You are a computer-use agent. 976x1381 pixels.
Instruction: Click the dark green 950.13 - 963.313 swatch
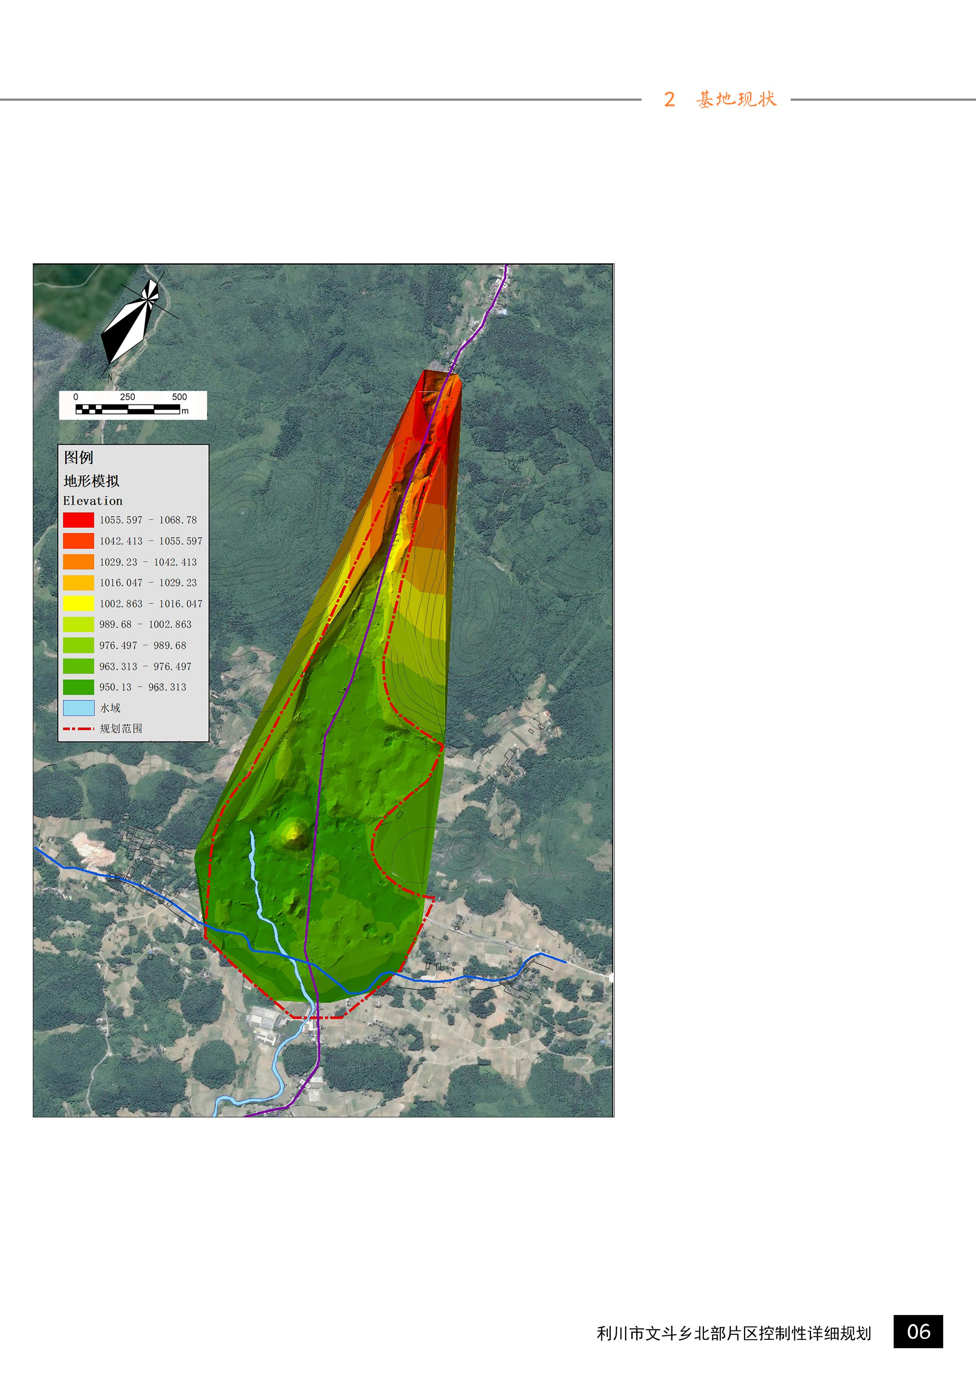(x=78, y=687)
